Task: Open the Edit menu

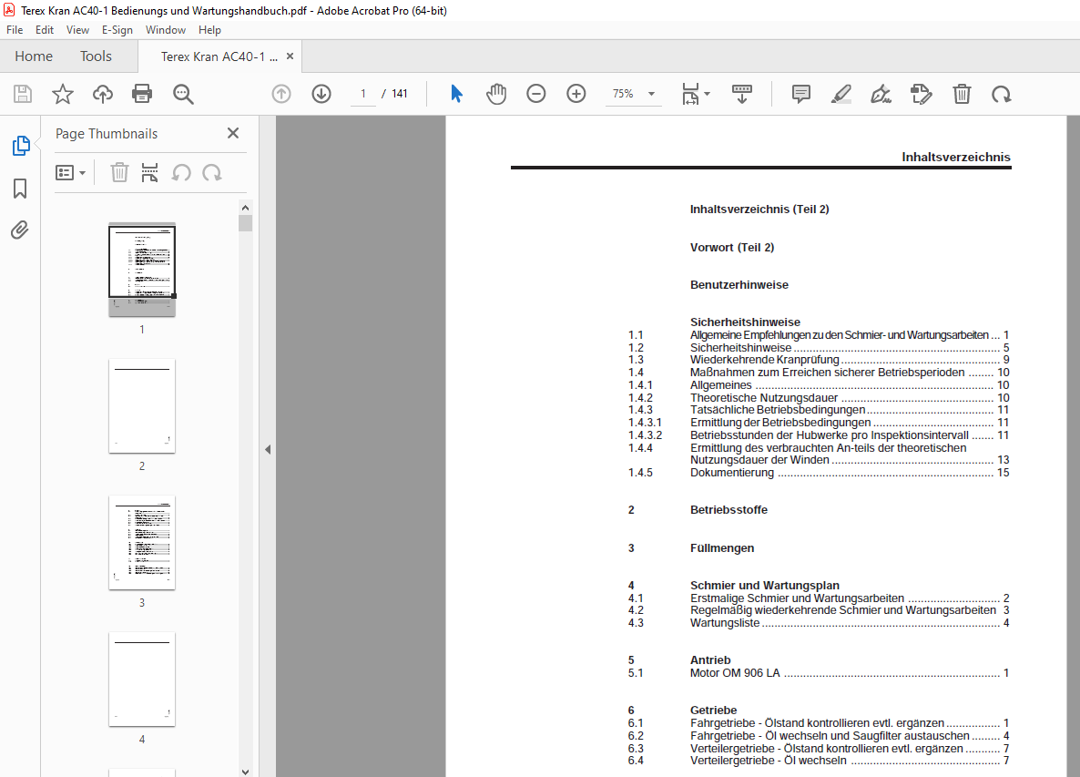Action: (44, 30)
